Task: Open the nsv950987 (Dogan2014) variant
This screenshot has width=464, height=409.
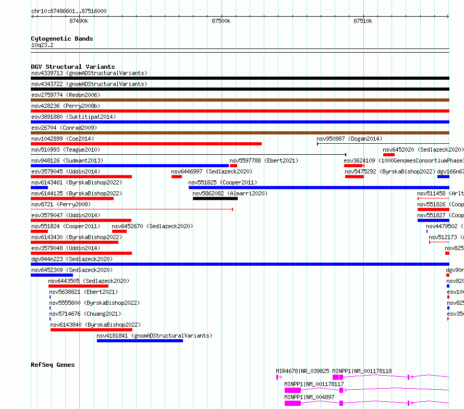Action: [349, 139]
